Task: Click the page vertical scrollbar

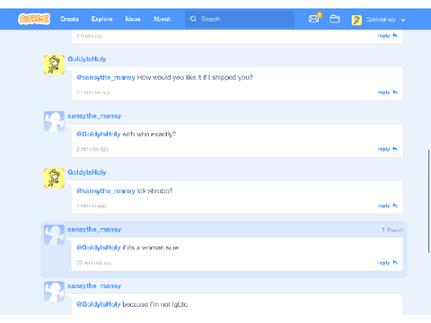Action: (428, 201)
